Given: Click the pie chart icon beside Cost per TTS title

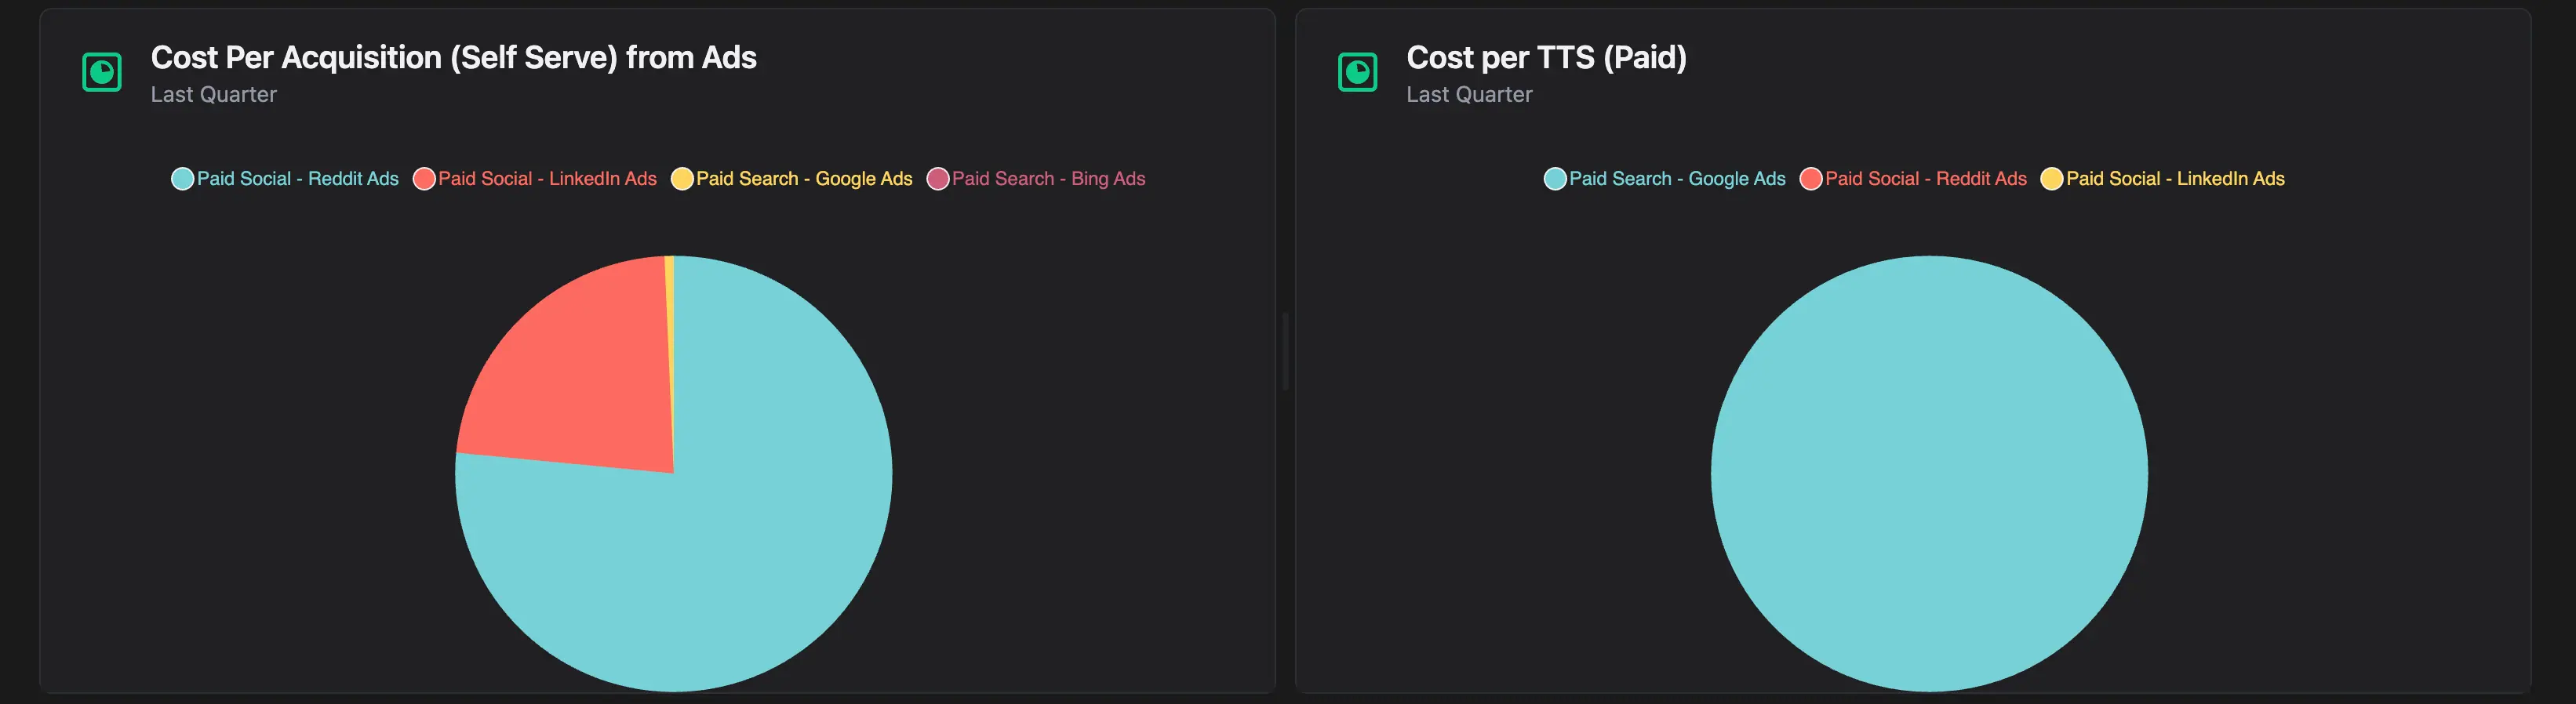Looking at the screenshot, I should click(x=1357, y=72).
